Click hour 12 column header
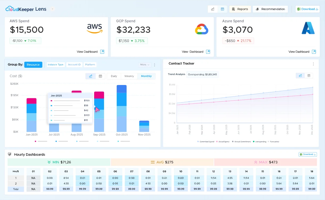 point(213,171)
